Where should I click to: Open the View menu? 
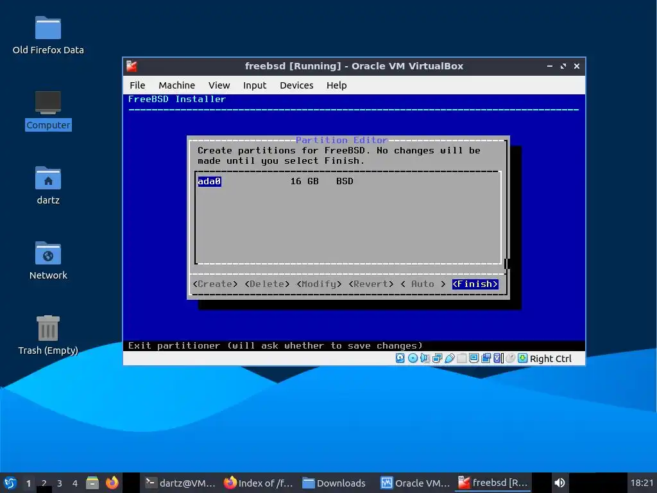tap(219, 85)
